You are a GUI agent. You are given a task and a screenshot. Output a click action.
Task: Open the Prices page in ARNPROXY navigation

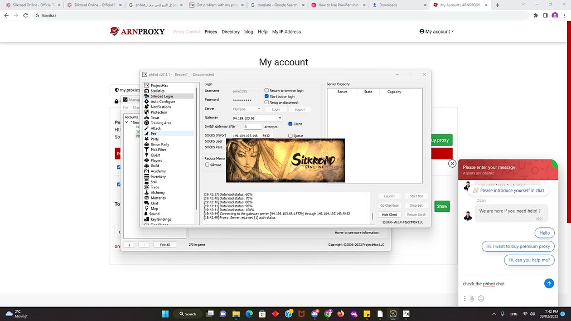[211, 32]
